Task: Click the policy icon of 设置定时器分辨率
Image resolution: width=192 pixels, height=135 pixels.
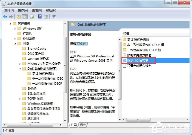Action: 124,66
